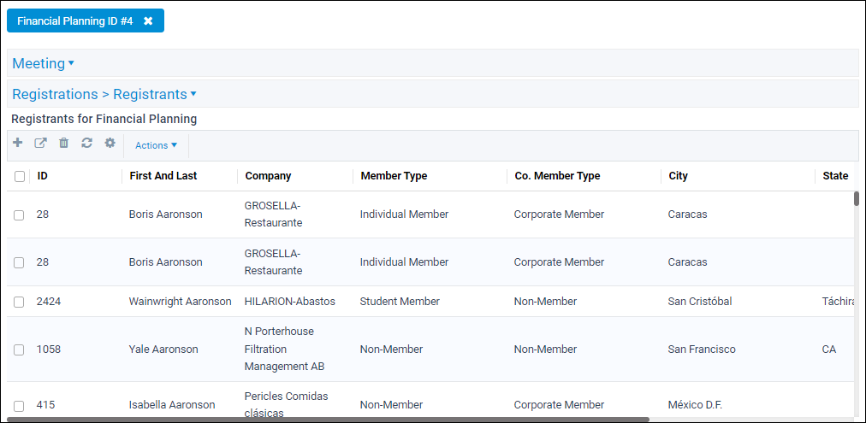The height and width of the screenshot is (423, 866).
Task: Click the San Francisco city cell
Action: pyautogui.click(x=702, y=350)
